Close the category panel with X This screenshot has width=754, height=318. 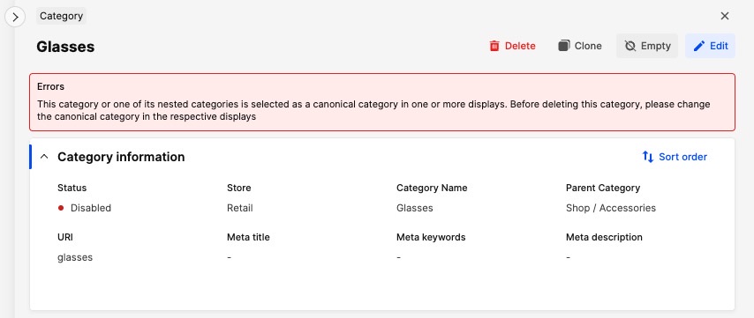pyautogui.click(x=725, y=16)
